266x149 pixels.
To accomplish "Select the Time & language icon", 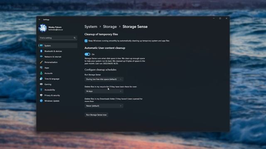I will 41,79.
